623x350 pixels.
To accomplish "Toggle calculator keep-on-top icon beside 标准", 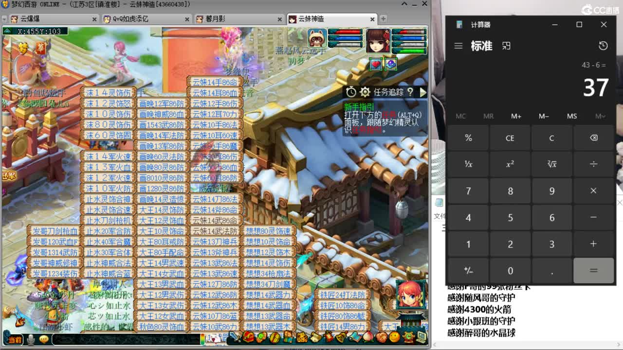I will pos(506,46).
